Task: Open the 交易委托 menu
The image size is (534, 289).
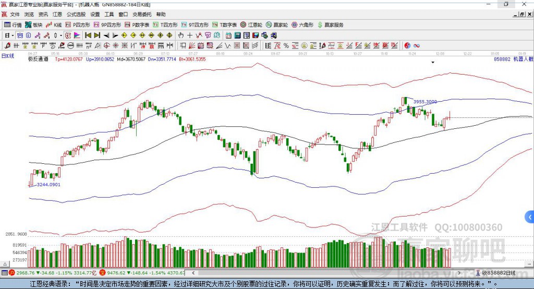Action: tap(142, 14)
